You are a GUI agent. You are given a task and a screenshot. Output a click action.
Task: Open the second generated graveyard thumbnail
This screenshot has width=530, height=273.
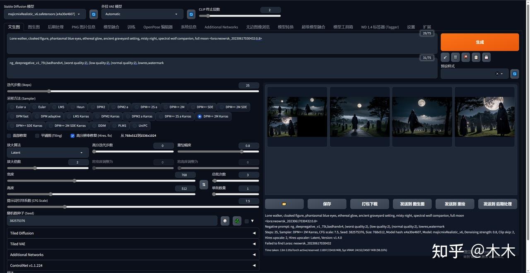coord(359,116)
